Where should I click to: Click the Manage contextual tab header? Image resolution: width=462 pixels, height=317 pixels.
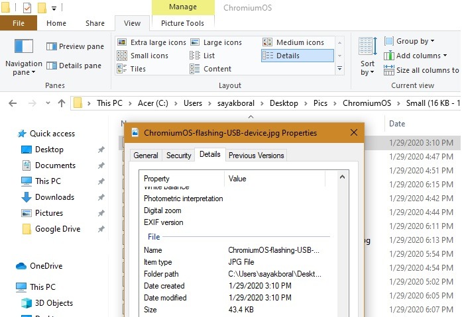coord(183,7)
